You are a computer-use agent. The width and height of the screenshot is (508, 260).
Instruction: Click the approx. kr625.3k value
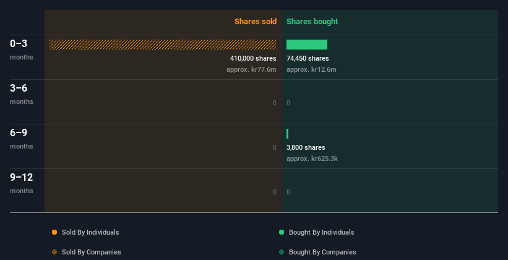pos(312,158)
